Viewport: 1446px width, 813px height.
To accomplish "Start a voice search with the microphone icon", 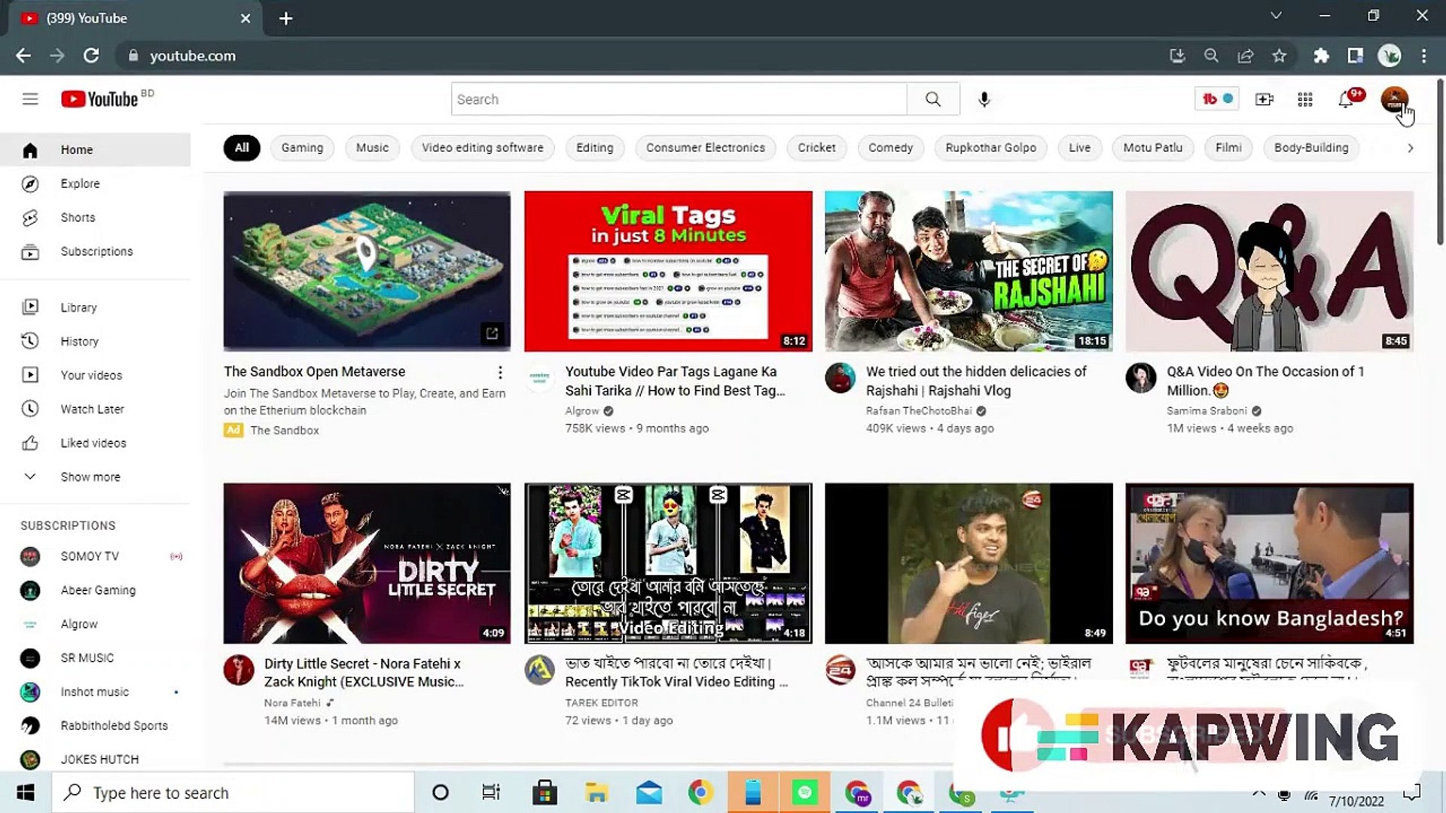I will pos(984,99).
